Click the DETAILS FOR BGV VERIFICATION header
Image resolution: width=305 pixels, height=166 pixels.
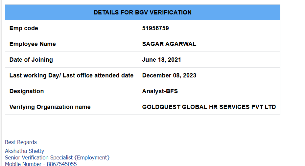pos(142,12)
